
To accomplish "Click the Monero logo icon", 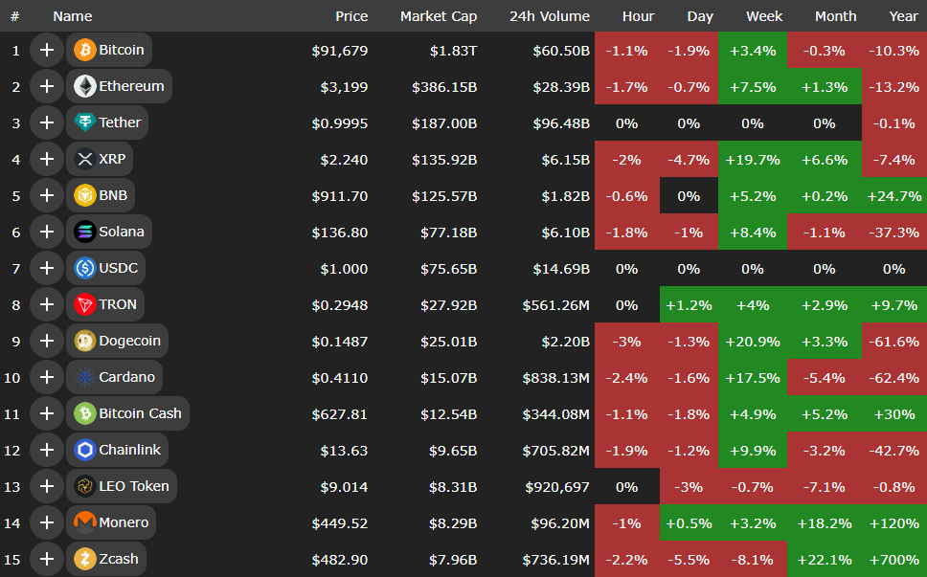I will pos(84,522).
